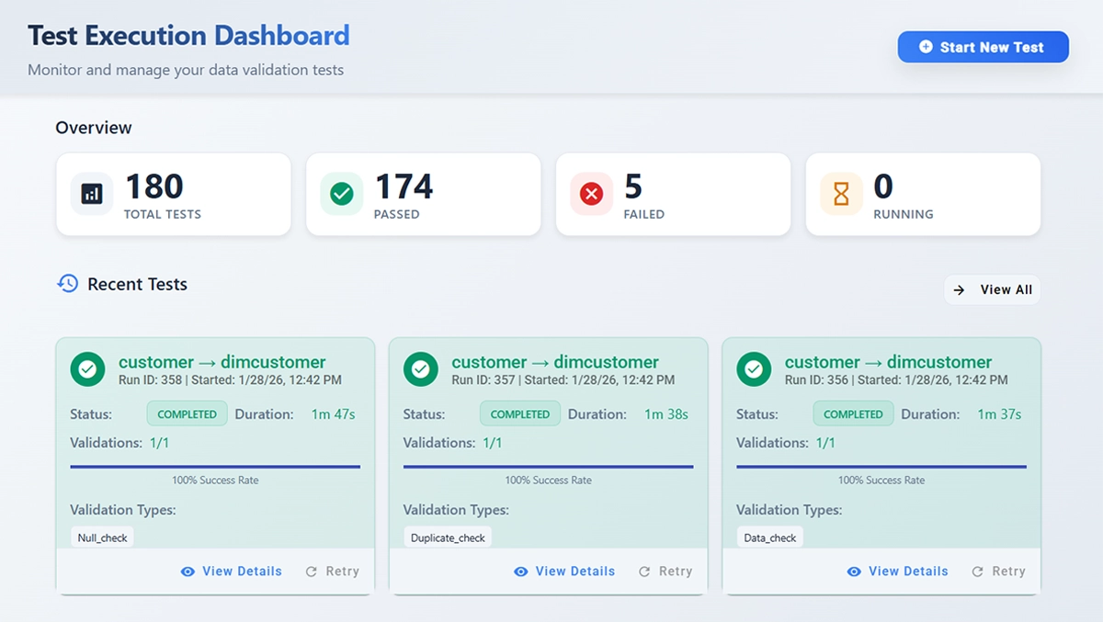Select the COMPLETED status badge on Run 356

pyautogui.click(x=853, y=413)
